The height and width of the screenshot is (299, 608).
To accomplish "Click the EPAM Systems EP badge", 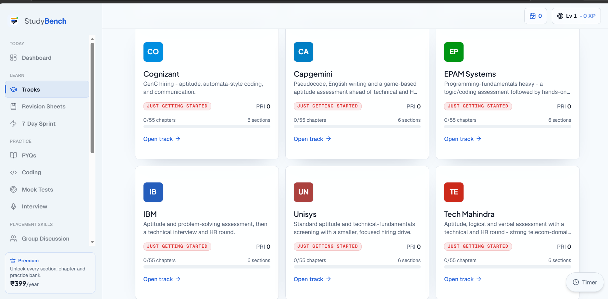I will click(x=454, y=52).
